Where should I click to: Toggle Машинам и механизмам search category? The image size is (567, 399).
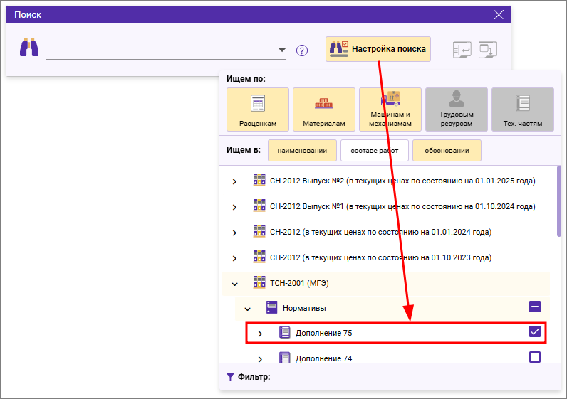point(390,110)
